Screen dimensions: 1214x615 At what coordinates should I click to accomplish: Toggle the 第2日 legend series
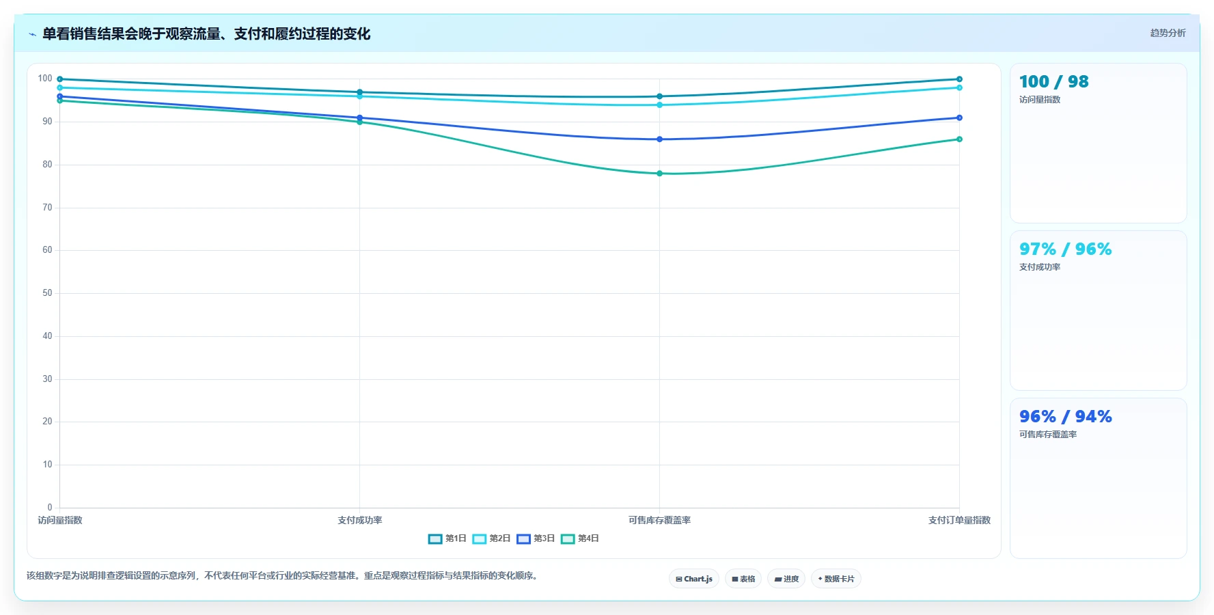[491, 538]
